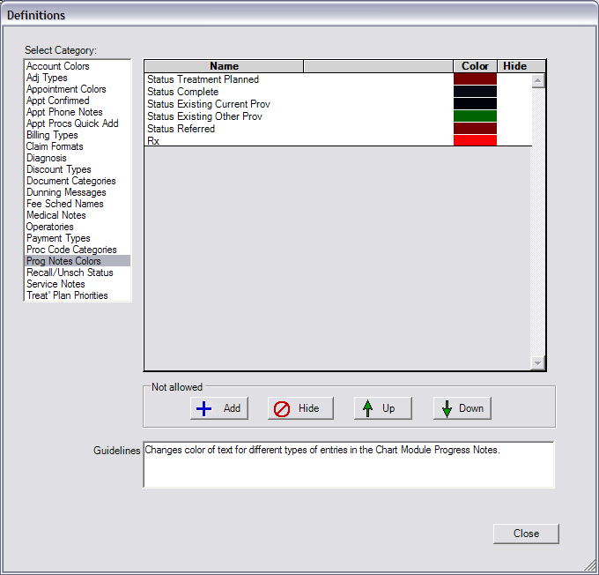The width and height of the screenshot is (599, 575).
Task: Click the blue plus Add button
Action: point(219,408)
